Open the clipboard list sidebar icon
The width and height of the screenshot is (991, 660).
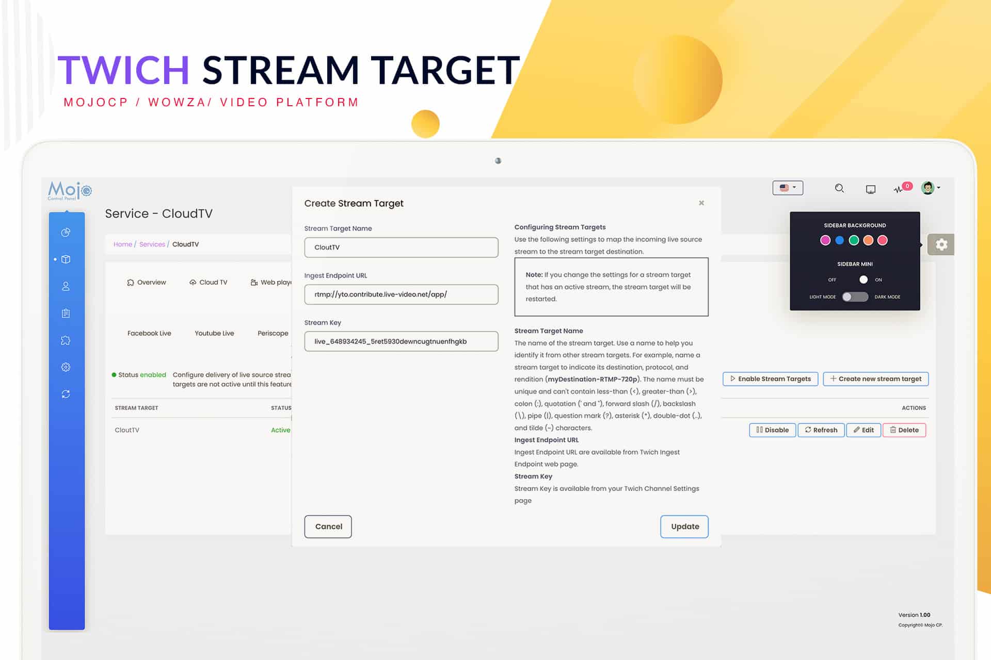pyautogui.click(x=66, y=313)
